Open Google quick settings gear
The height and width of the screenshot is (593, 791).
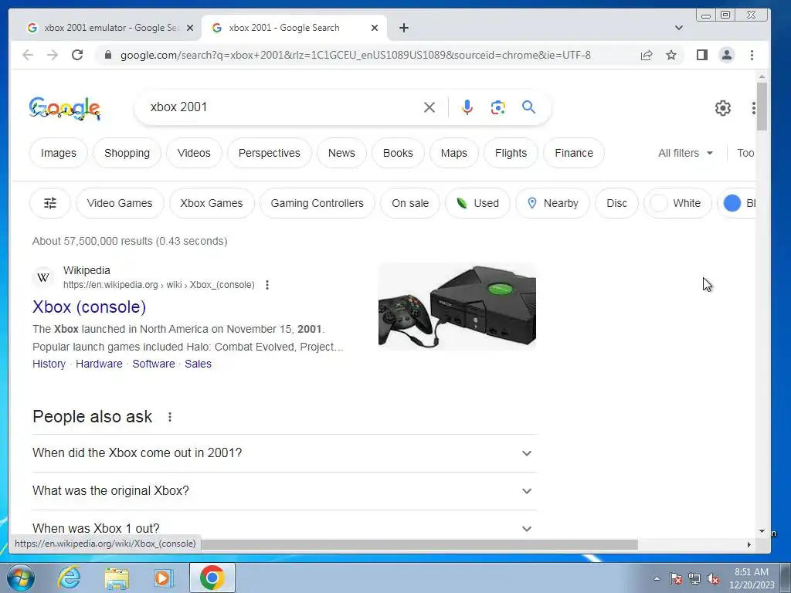point(723,108)
